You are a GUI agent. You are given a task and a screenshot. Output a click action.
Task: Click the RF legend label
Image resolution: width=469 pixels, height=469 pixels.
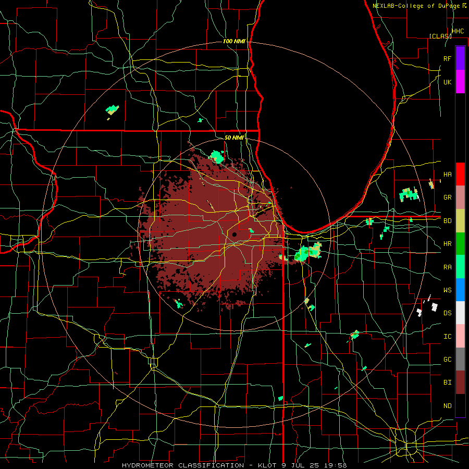pos(447,58)
